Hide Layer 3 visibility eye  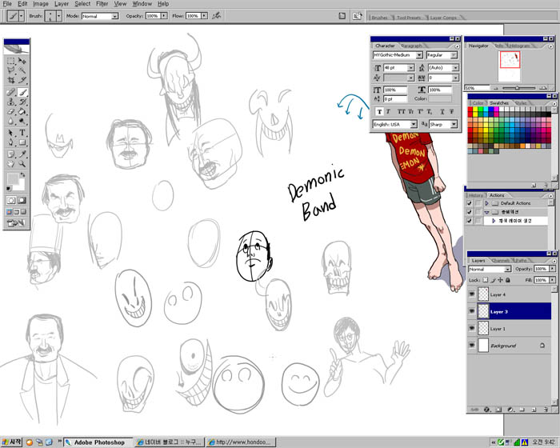[x=472, y=311]
